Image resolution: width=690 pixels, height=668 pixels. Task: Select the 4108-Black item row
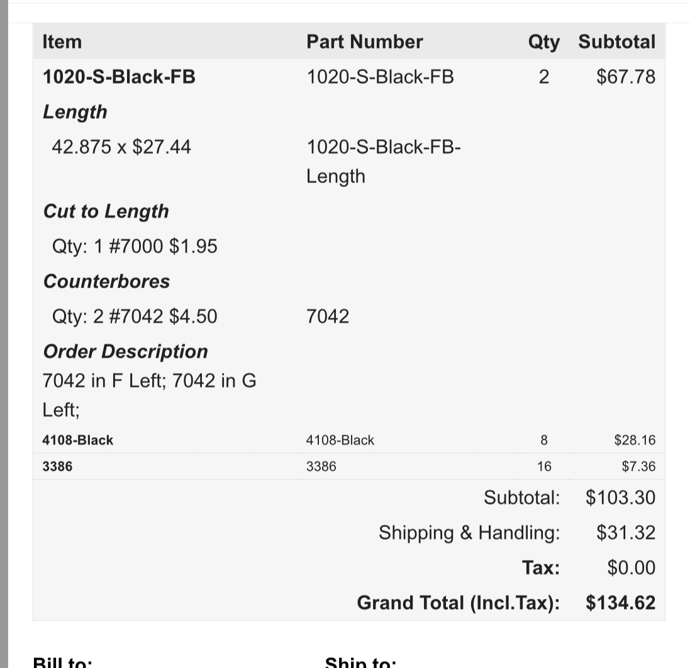tap(349, 440)
